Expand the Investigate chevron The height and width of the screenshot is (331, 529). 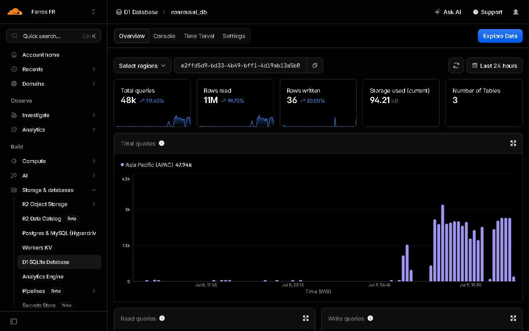tap(94, 115)
